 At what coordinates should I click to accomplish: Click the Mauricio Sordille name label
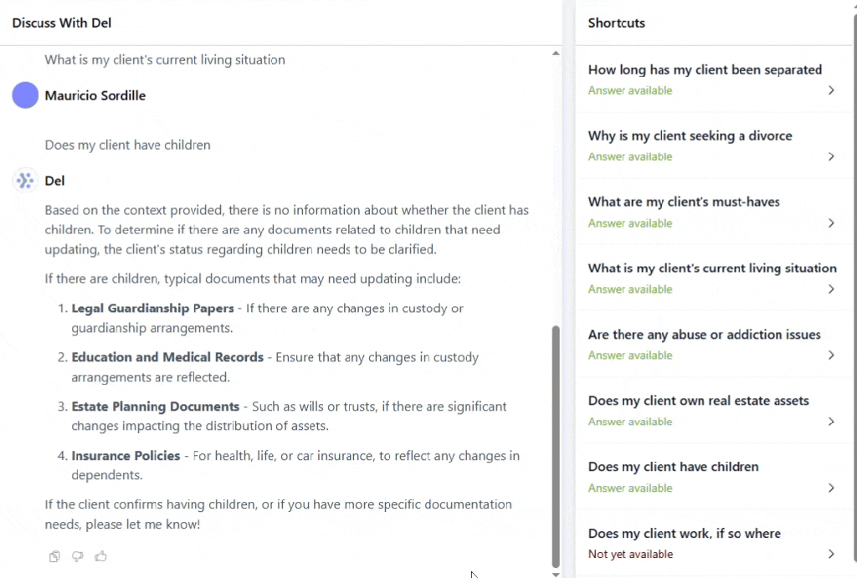point(95,95)
